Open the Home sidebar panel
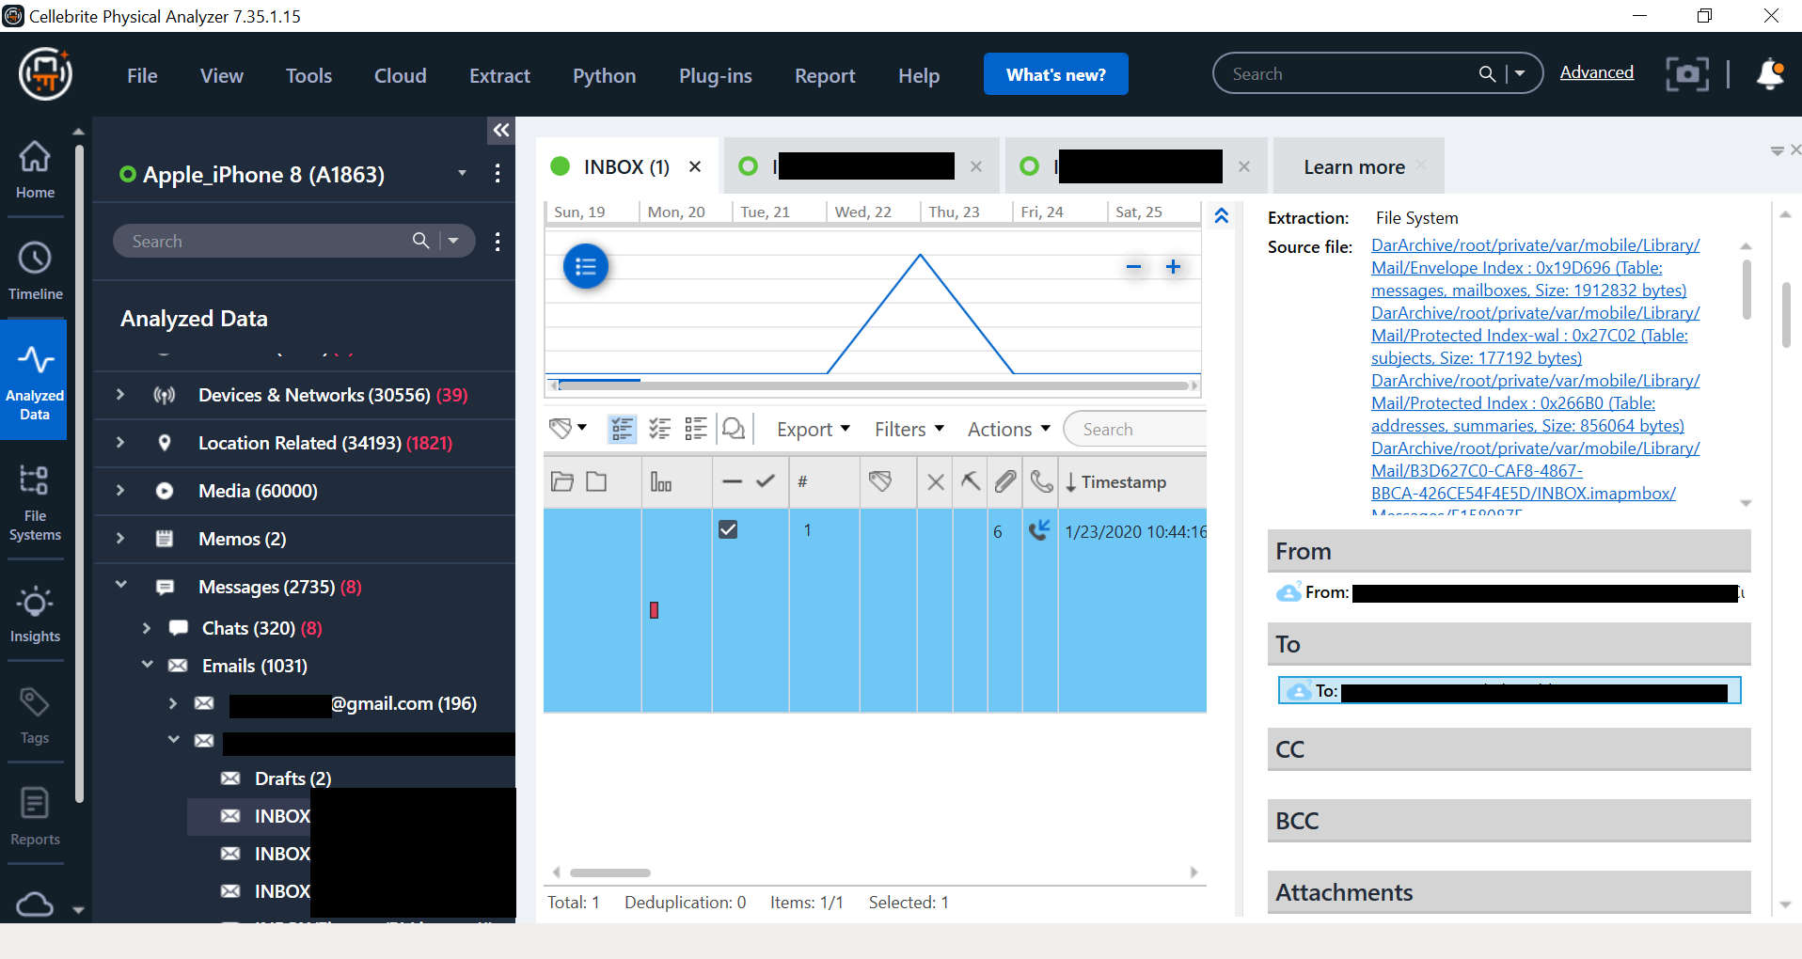This screenshot has height=959, width=1802. [35, 169]
